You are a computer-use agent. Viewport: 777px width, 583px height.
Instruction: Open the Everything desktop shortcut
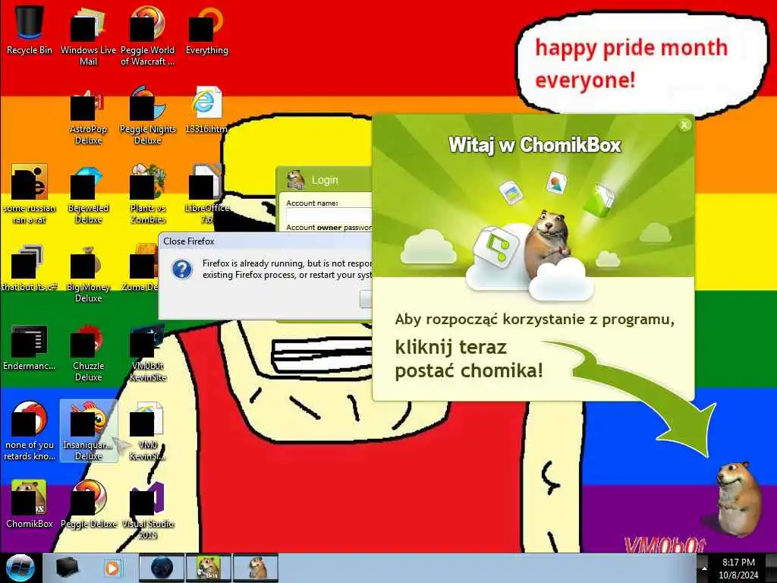[x=206, y=30]
